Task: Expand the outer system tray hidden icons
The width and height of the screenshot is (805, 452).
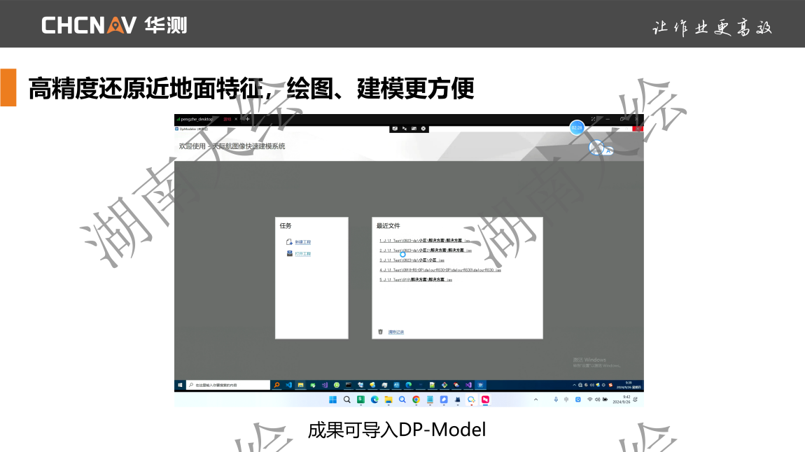Action: pos(536,400)
